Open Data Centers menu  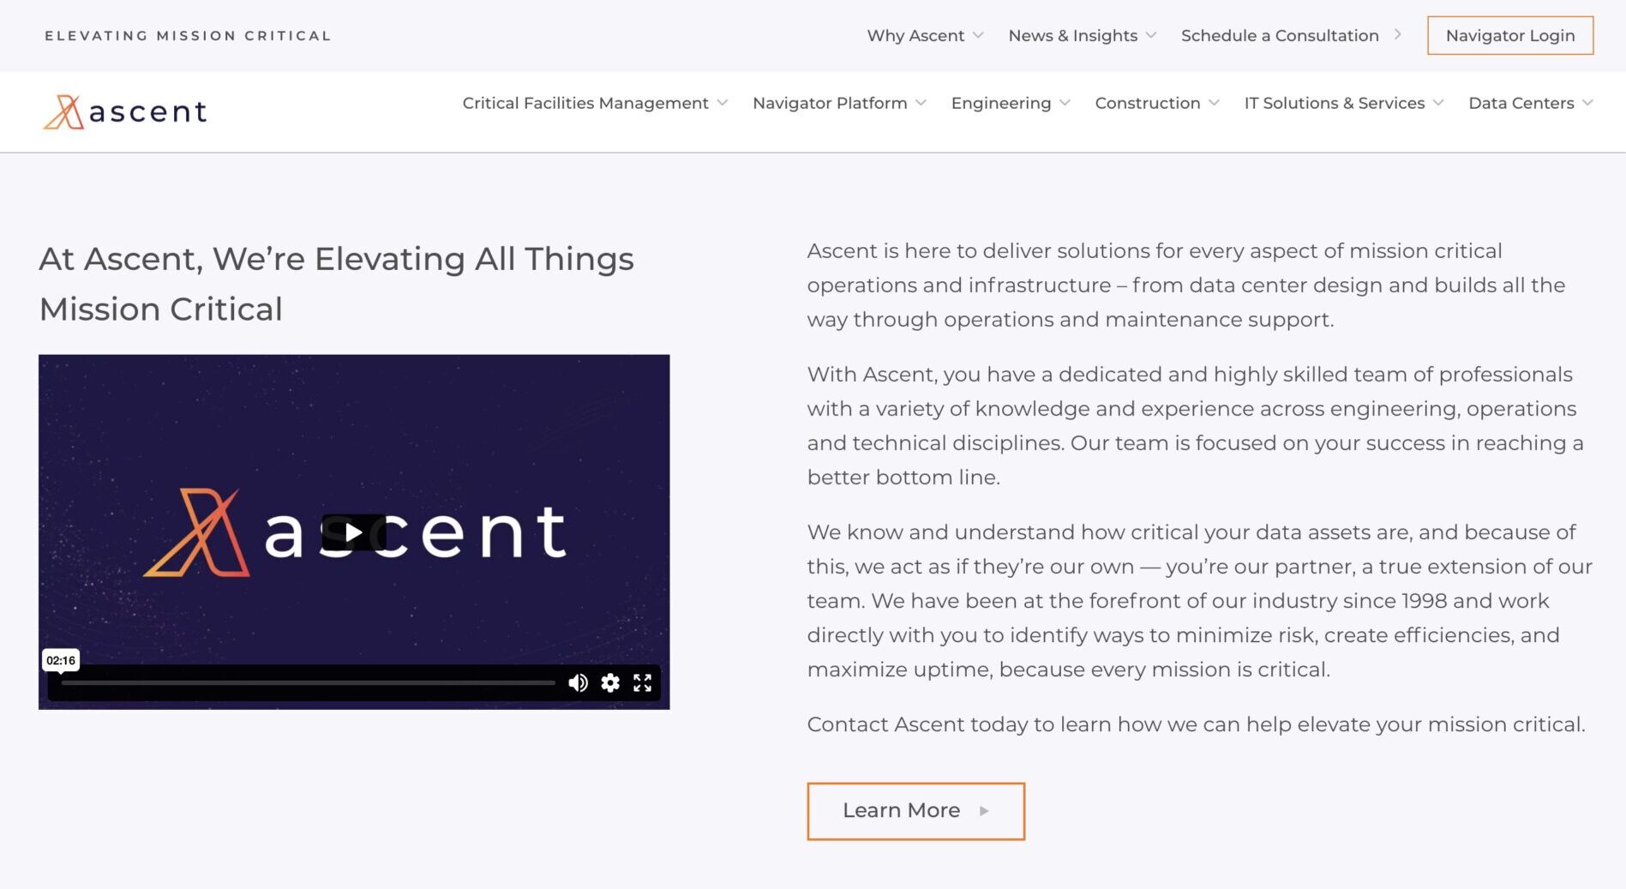(1521, 103)
